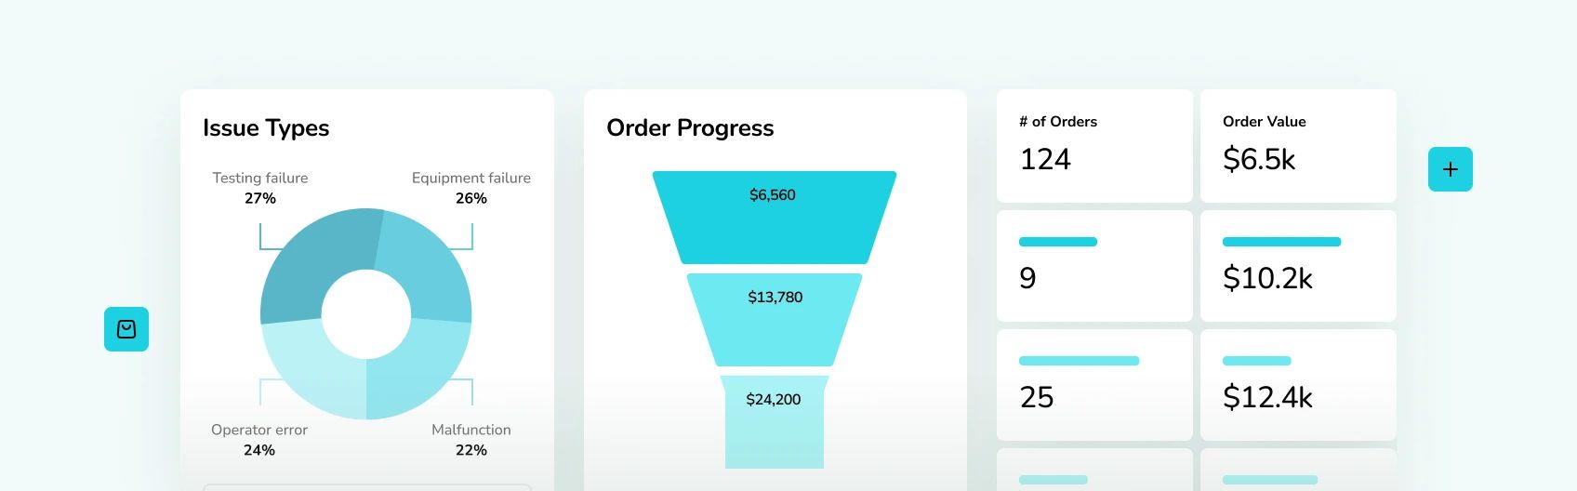
Task: Click the Testing failure 27% label
Action: pos(260,188)
